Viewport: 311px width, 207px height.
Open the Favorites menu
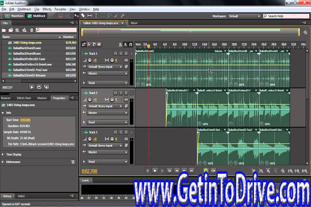60,9
